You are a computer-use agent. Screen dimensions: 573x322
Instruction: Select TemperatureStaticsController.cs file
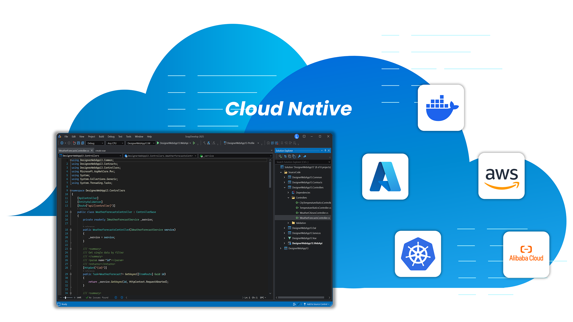click(x=313, y=208)
